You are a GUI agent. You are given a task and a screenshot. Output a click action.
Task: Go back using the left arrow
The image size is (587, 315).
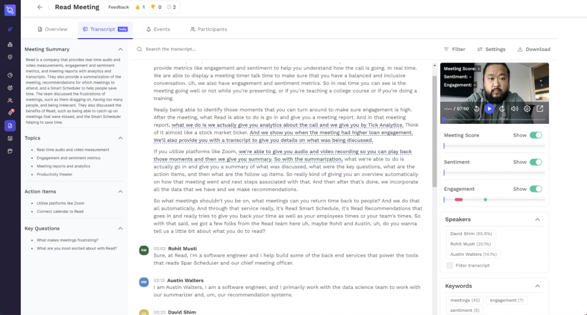(40, 7)
